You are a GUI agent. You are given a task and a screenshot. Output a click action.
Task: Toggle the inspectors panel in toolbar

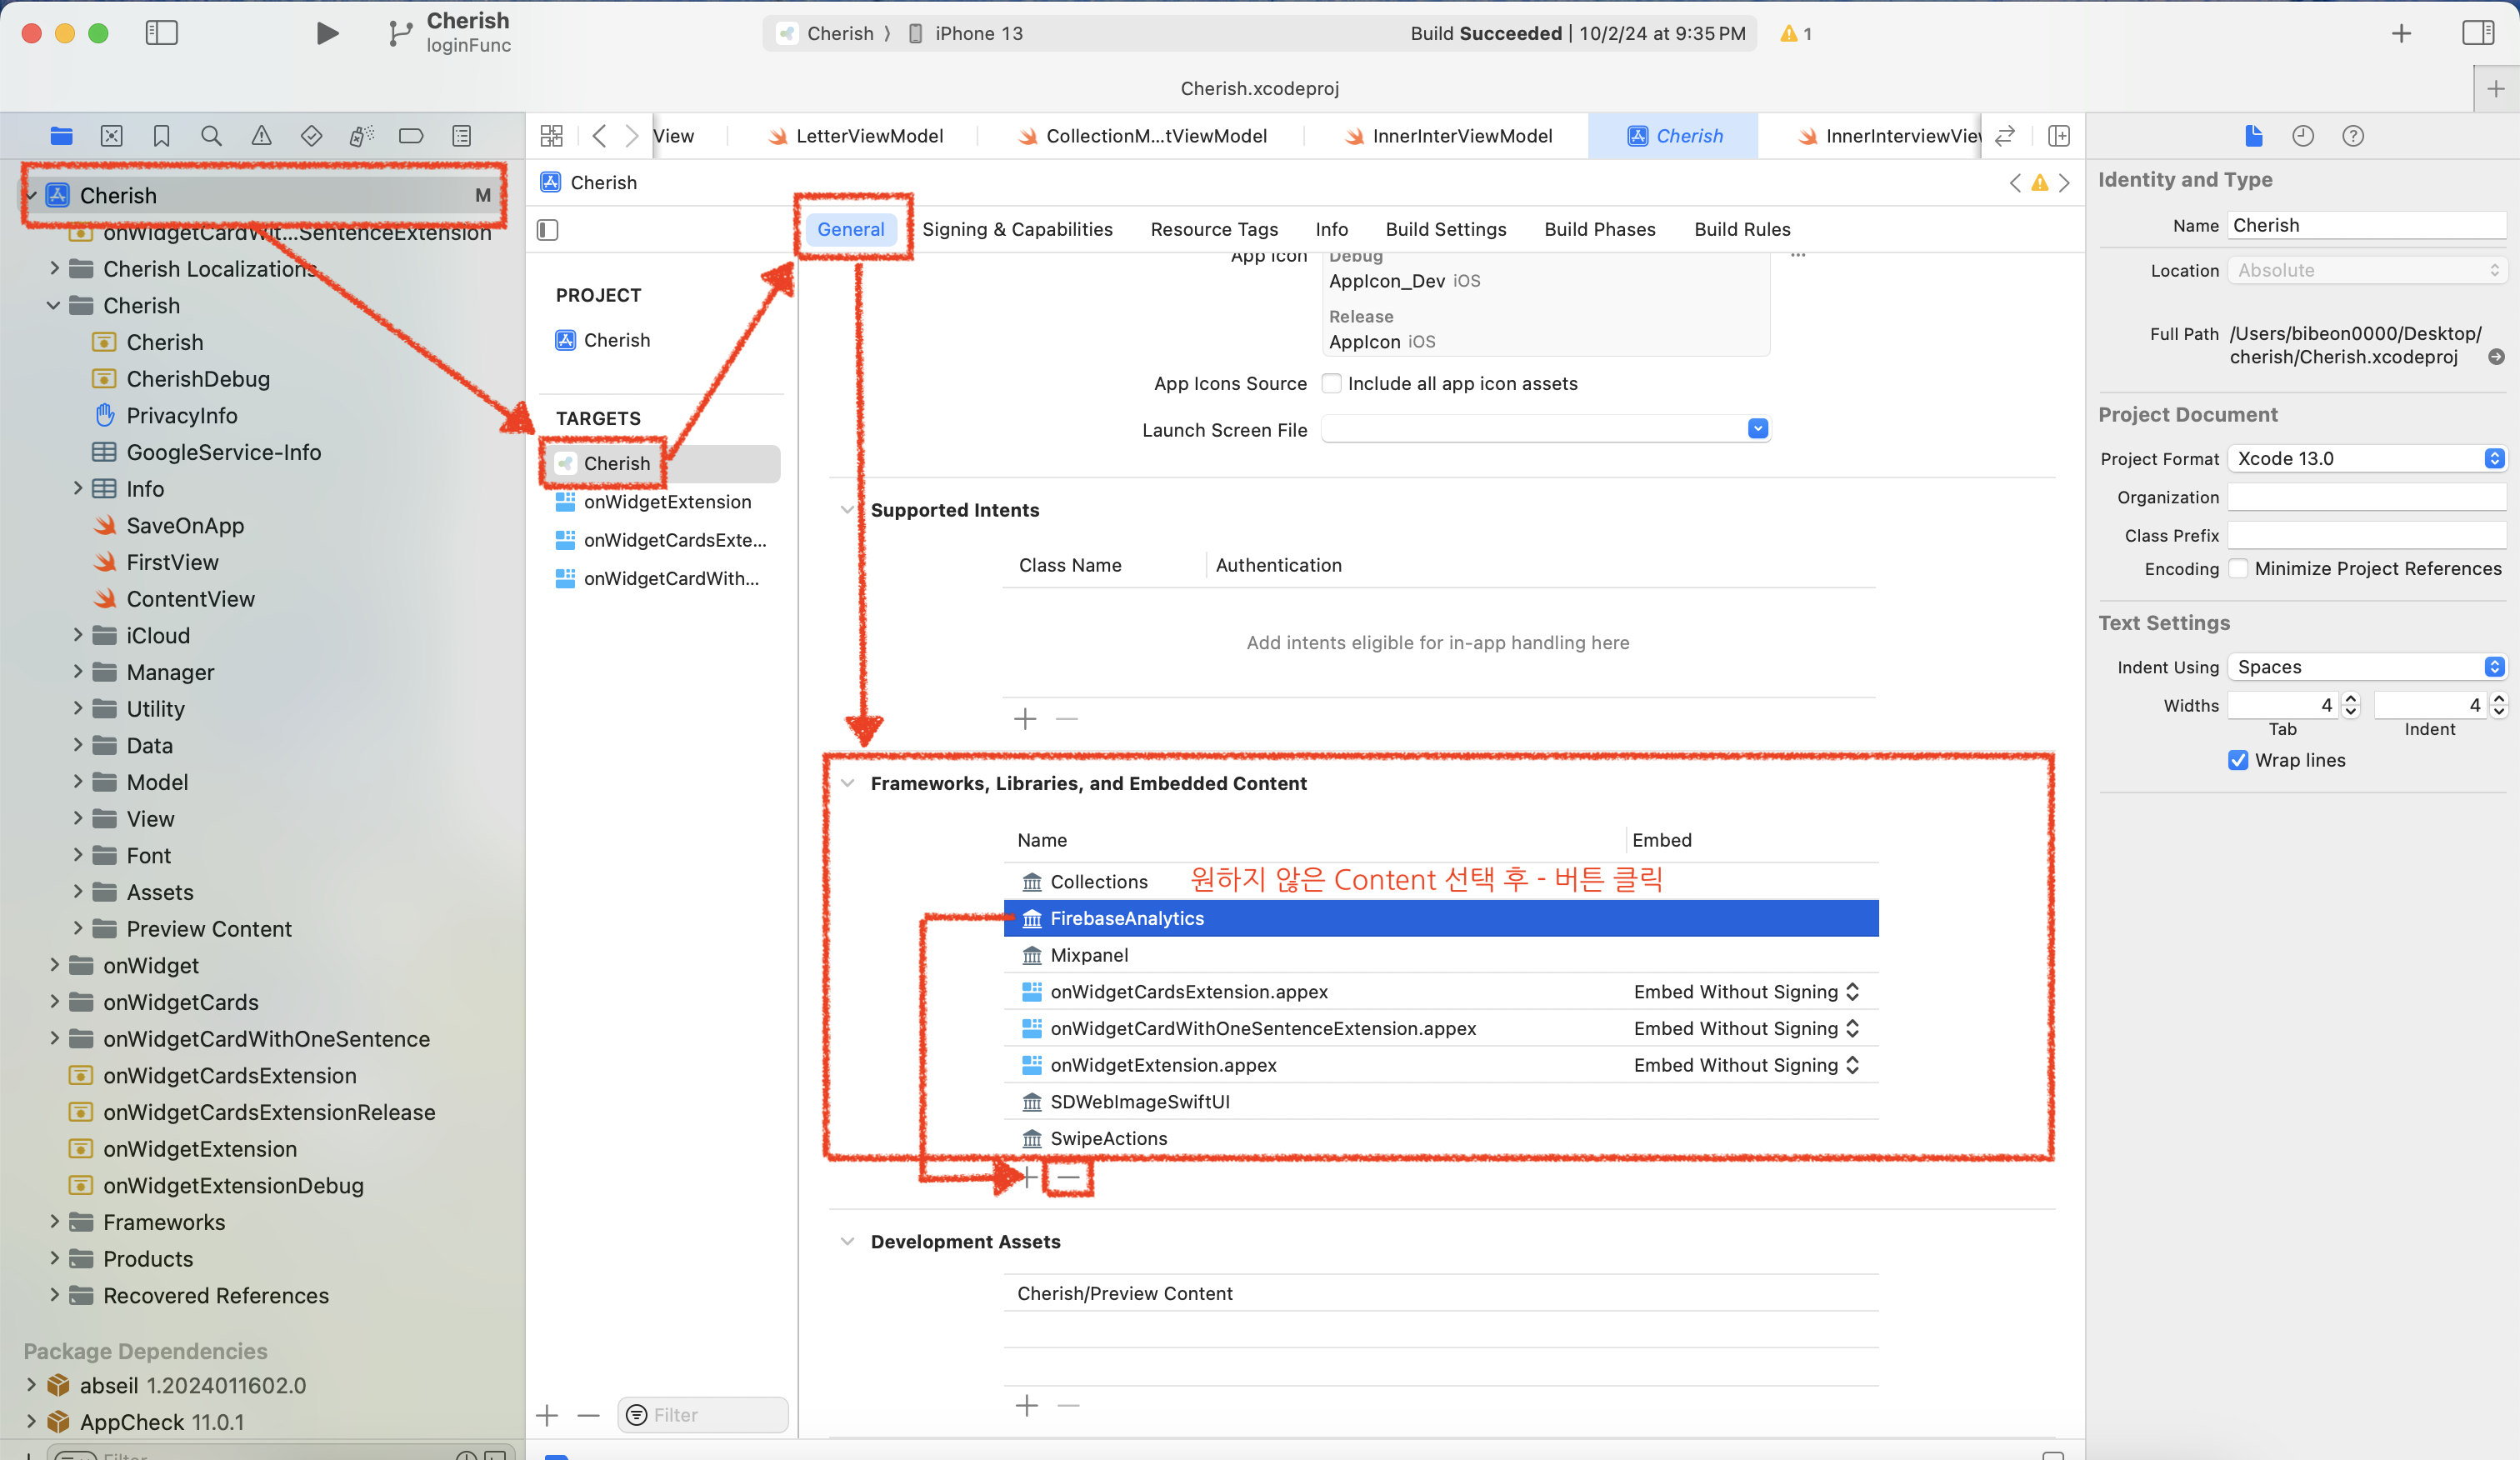pyautogui.click(x=2478, y=33)
